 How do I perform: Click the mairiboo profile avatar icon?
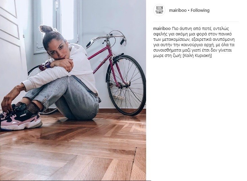(x=159, y=10)
